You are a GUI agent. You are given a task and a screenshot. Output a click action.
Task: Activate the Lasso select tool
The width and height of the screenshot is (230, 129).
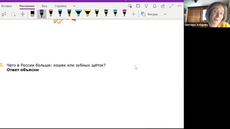pos(13,14)
